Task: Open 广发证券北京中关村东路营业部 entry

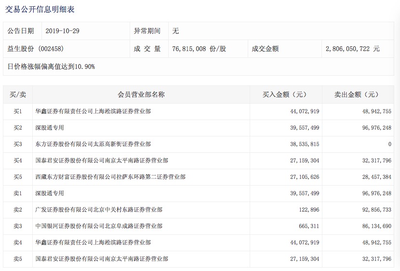Action: tap(99, 210)
